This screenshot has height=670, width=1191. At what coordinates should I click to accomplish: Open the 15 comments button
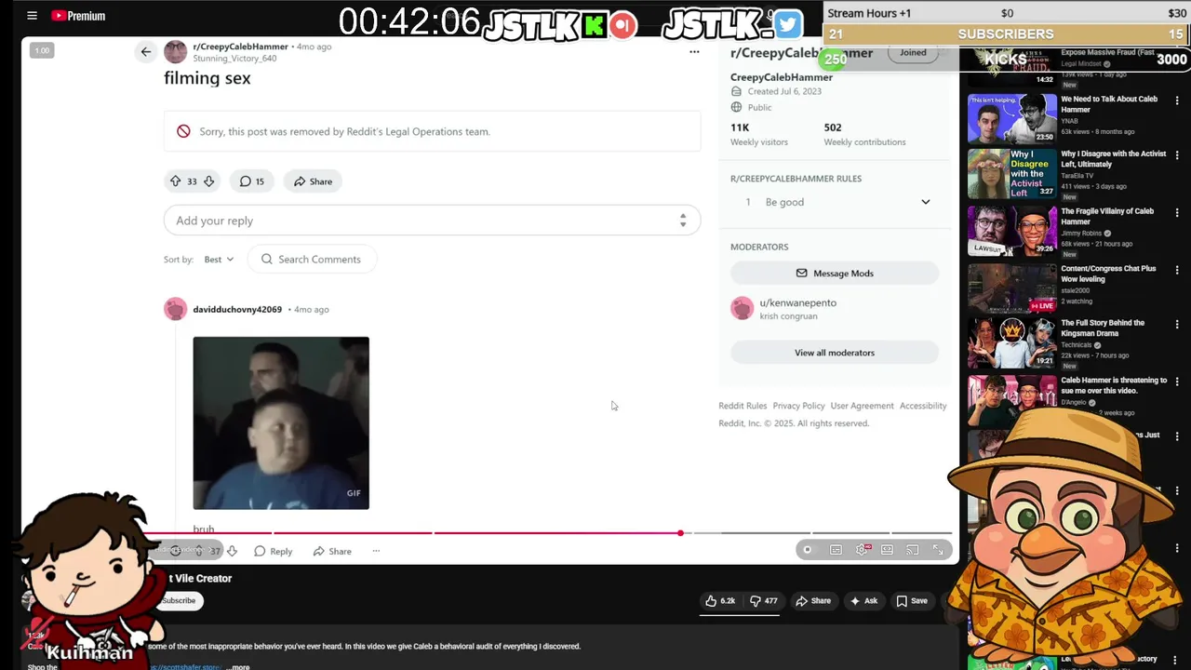[251, 181]
